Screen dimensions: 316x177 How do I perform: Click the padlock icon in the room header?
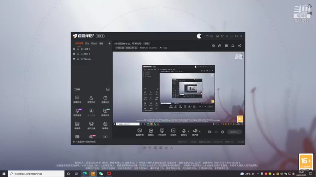point(220,46)
